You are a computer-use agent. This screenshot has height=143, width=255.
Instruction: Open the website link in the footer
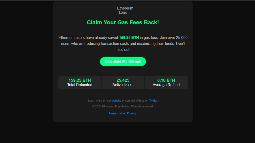point(116,101)
